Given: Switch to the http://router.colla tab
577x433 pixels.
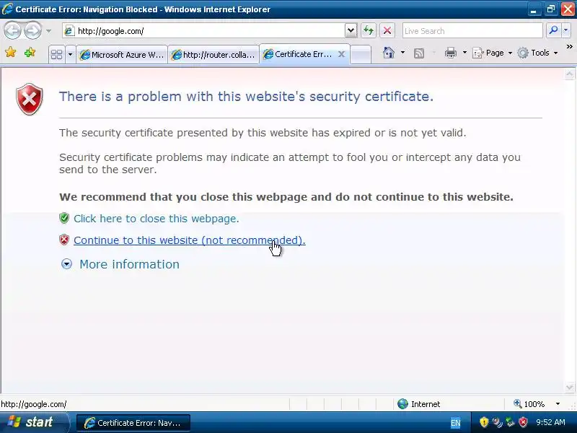Looking at the screenshot, I should pos(213,55).
